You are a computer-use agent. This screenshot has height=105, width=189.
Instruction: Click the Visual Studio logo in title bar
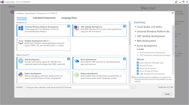click(x=2, y=2)
